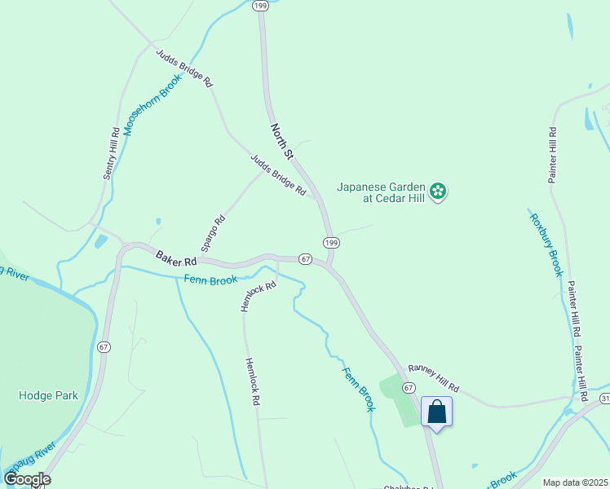
Task: Click the Spargo Rd label
Action: pos(213,233)
